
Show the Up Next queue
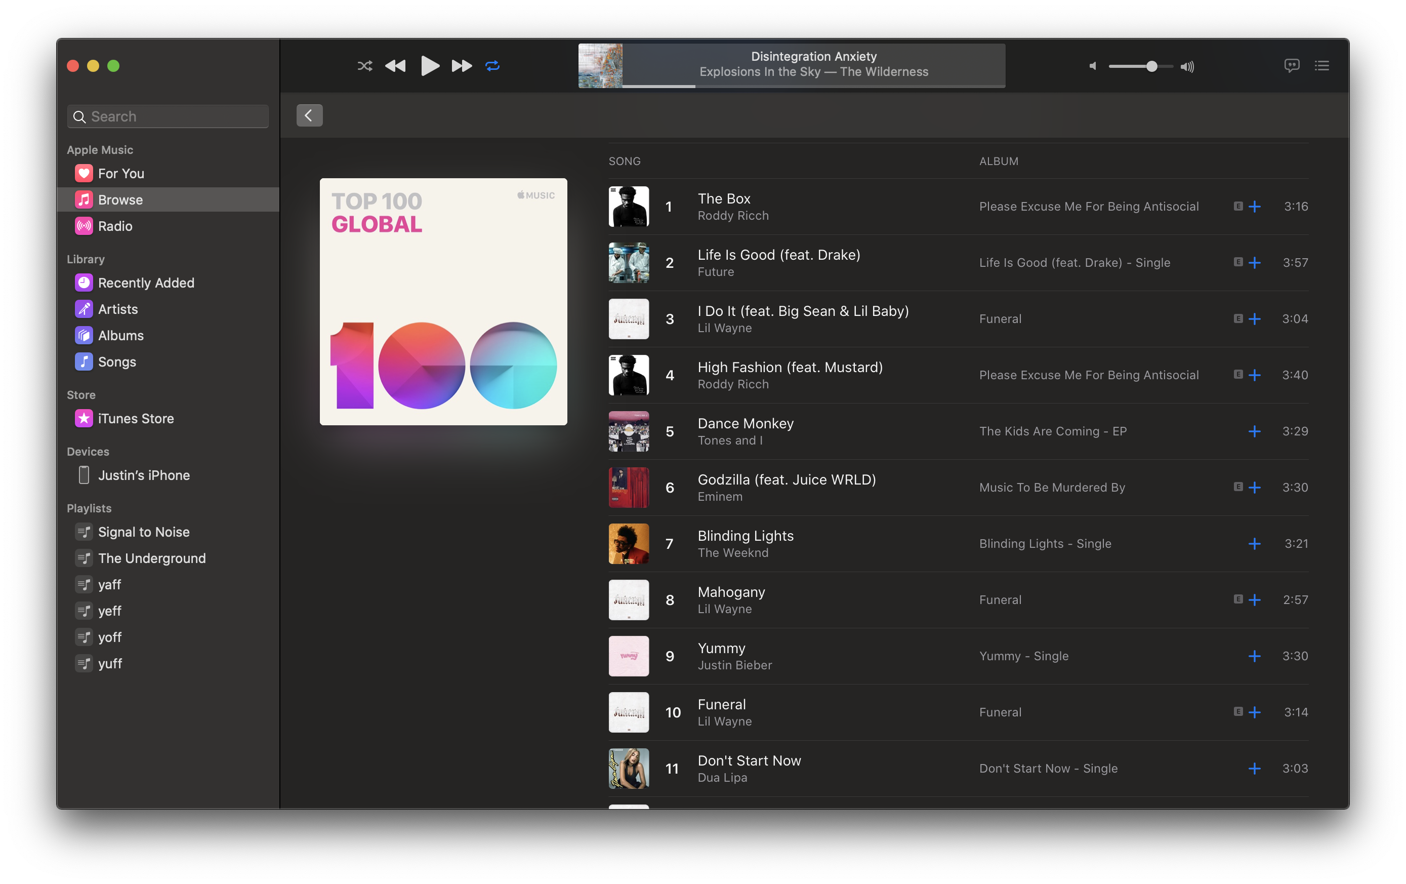click(x=1322, y=65)
